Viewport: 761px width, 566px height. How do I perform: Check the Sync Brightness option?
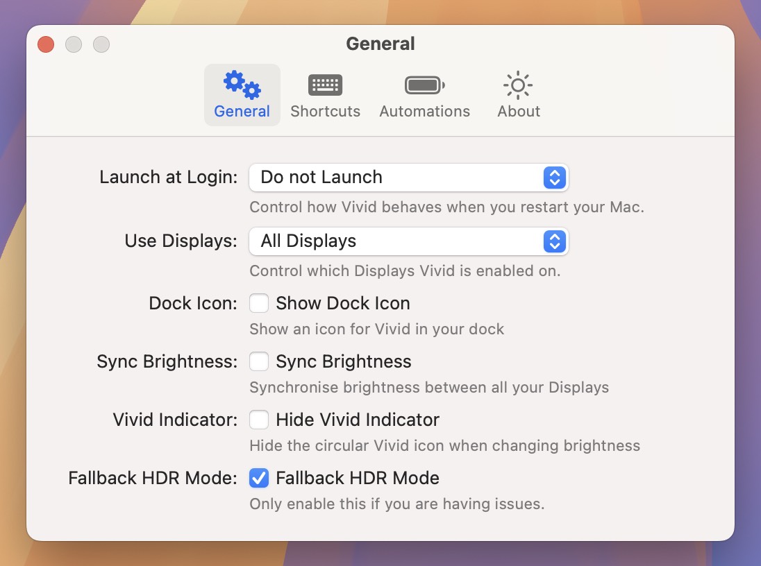click(260, 361)
